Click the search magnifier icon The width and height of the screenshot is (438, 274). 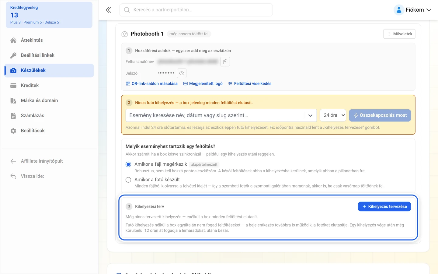[127, 10]
